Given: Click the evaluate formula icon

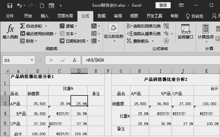Looking at the screenshot, I should tap(166, 41).
